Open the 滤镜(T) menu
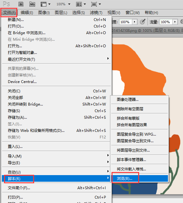 point(96,13)
